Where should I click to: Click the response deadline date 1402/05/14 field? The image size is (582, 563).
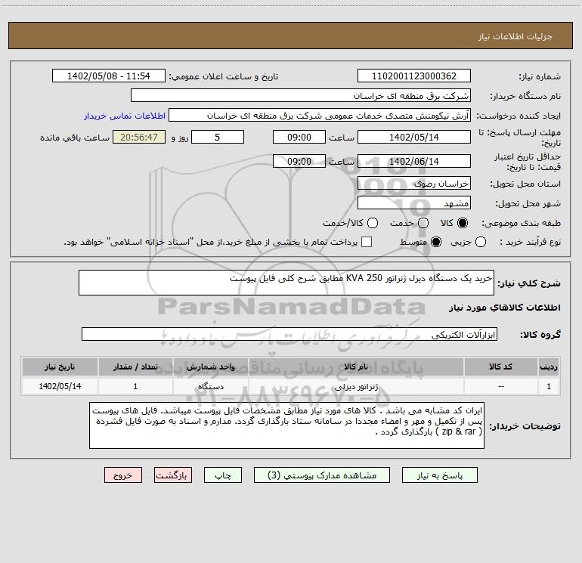414,137
